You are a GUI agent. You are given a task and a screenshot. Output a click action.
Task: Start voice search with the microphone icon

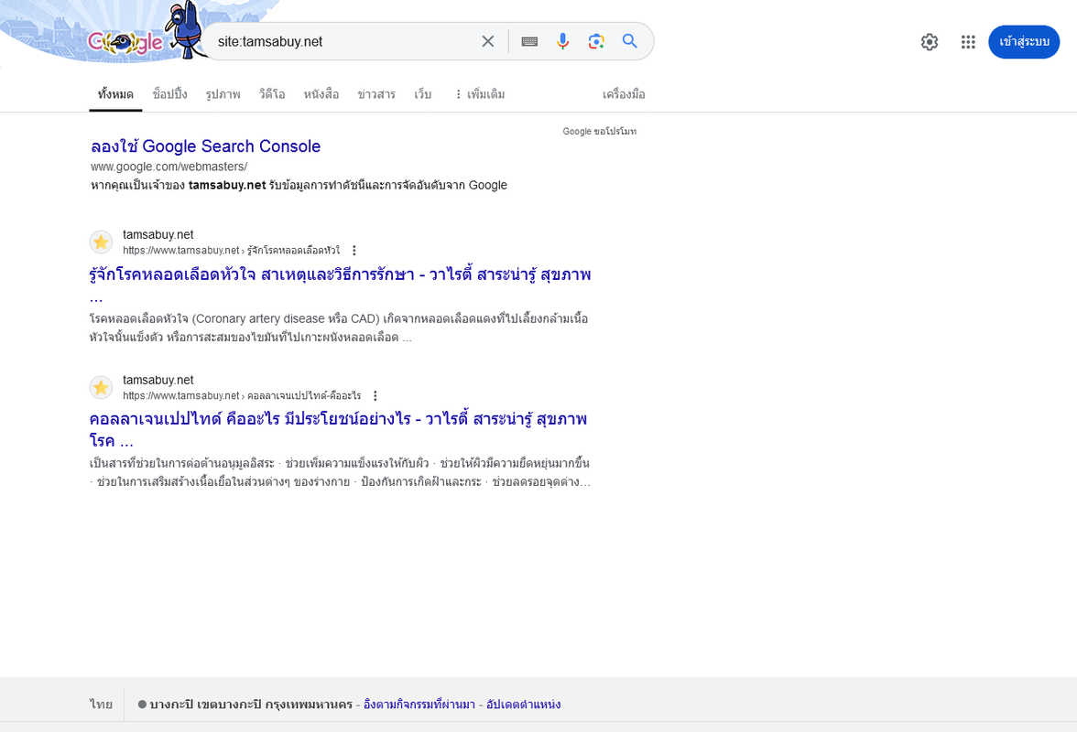[562, 41]
